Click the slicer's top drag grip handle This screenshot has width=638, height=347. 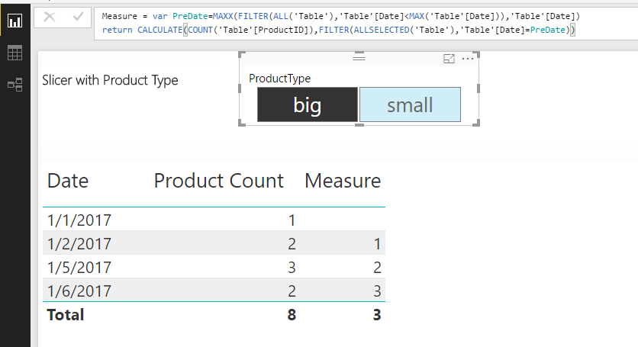[x=359, y=58]
